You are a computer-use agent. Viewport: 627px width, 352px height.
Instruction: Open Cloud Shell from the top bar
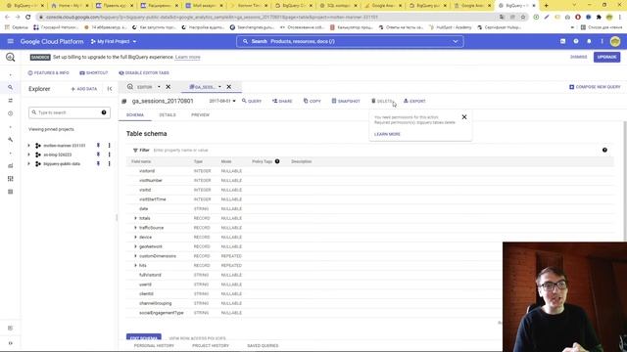[562, 41]
